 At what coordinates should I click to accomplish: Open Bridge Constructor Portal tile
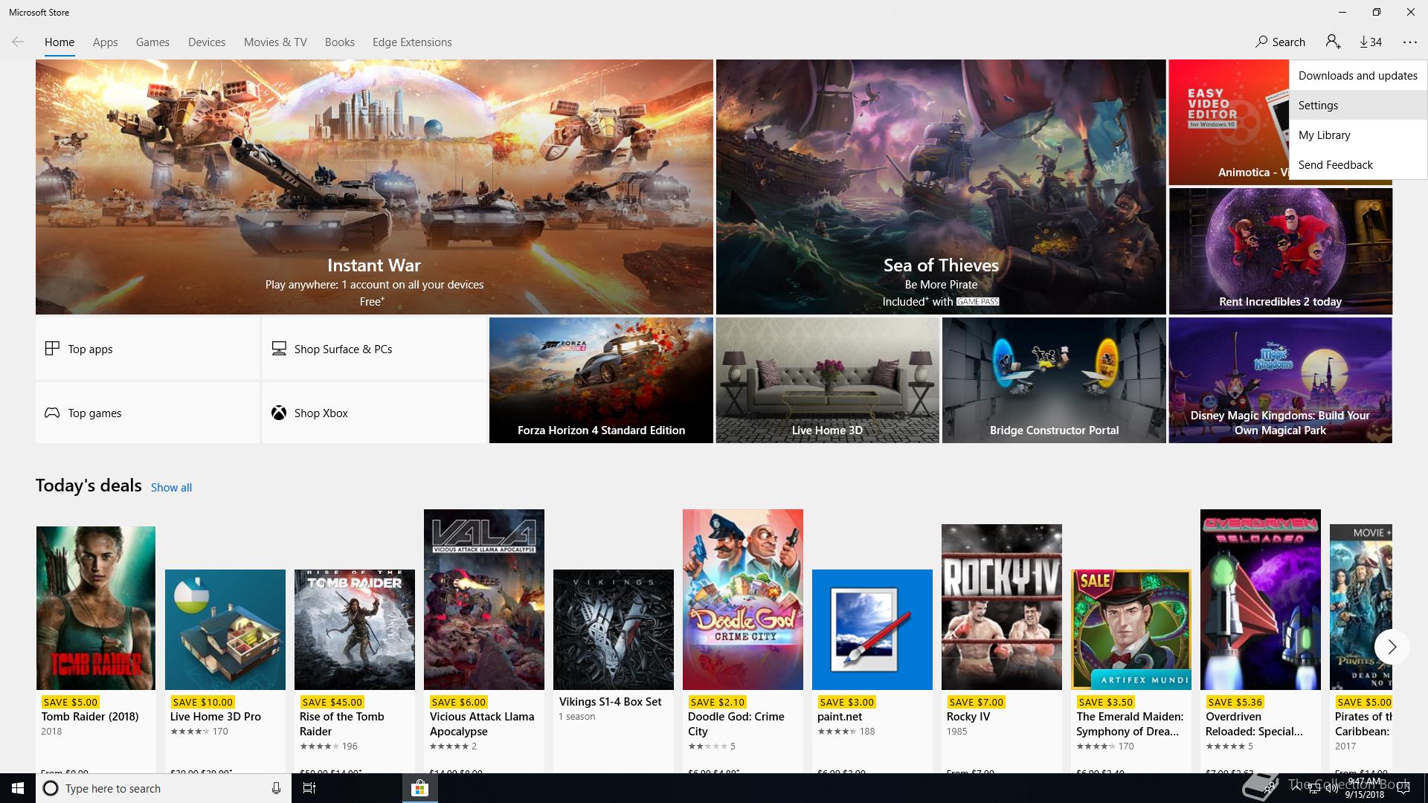[x=1054, y=381]
